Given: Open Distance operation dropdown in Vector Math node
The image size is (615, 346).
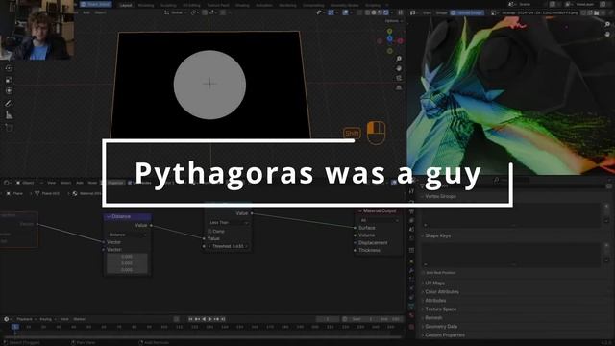Looking at the screenshot, I should [x=128, y=235].
